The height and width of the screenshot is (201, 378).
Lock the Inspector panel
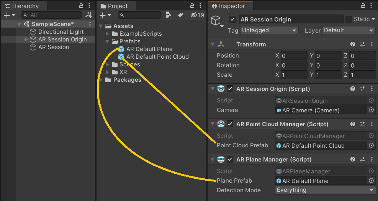(x=363, y=5)
